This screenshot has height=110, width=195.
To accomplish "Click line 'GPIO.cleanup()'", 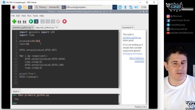I will pyautogui.click(x=29, y=77).
